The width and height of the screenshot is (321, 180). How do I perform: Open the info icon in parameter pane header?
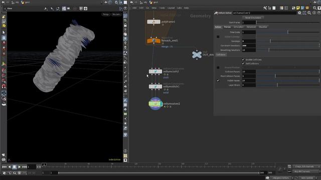pos(314,13)
